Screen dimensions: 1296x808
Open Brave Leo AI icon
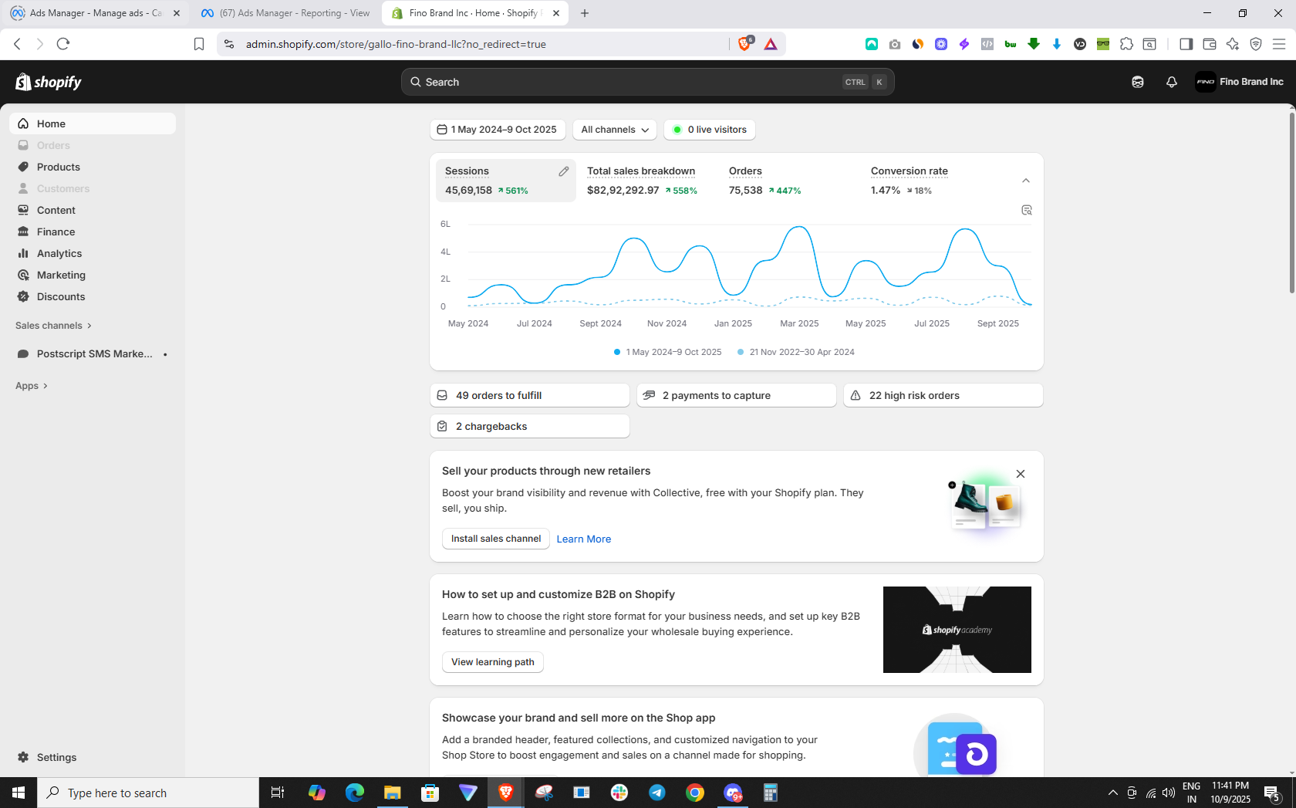(1233, 44)
